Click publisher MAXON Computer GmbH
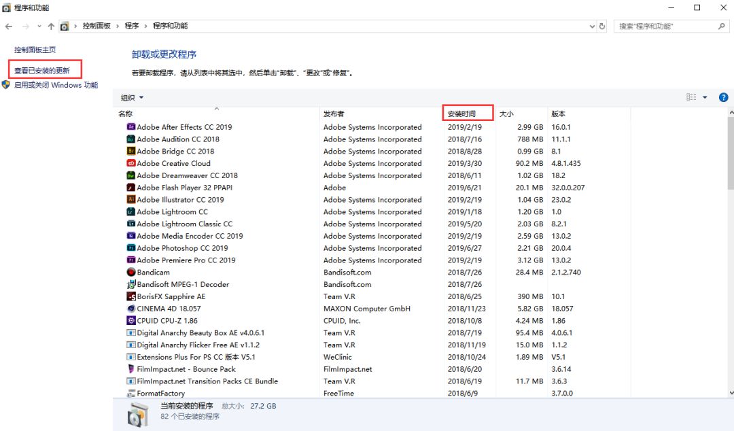 click(366, 309)
